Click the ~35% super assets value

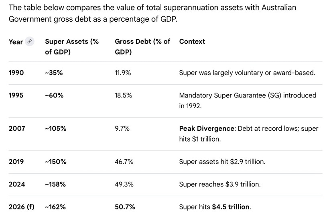(54, 73)
